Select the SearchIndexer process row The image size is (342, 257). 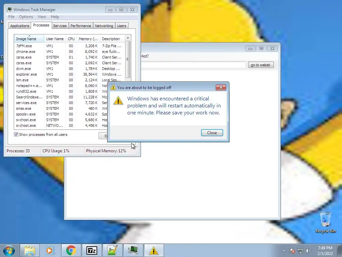[61, 97]
